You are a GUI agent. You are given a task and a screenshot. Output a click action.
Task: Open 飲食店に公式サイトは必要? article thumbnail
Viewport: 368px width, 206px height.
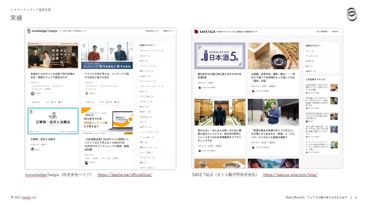(x=53, y=56)
